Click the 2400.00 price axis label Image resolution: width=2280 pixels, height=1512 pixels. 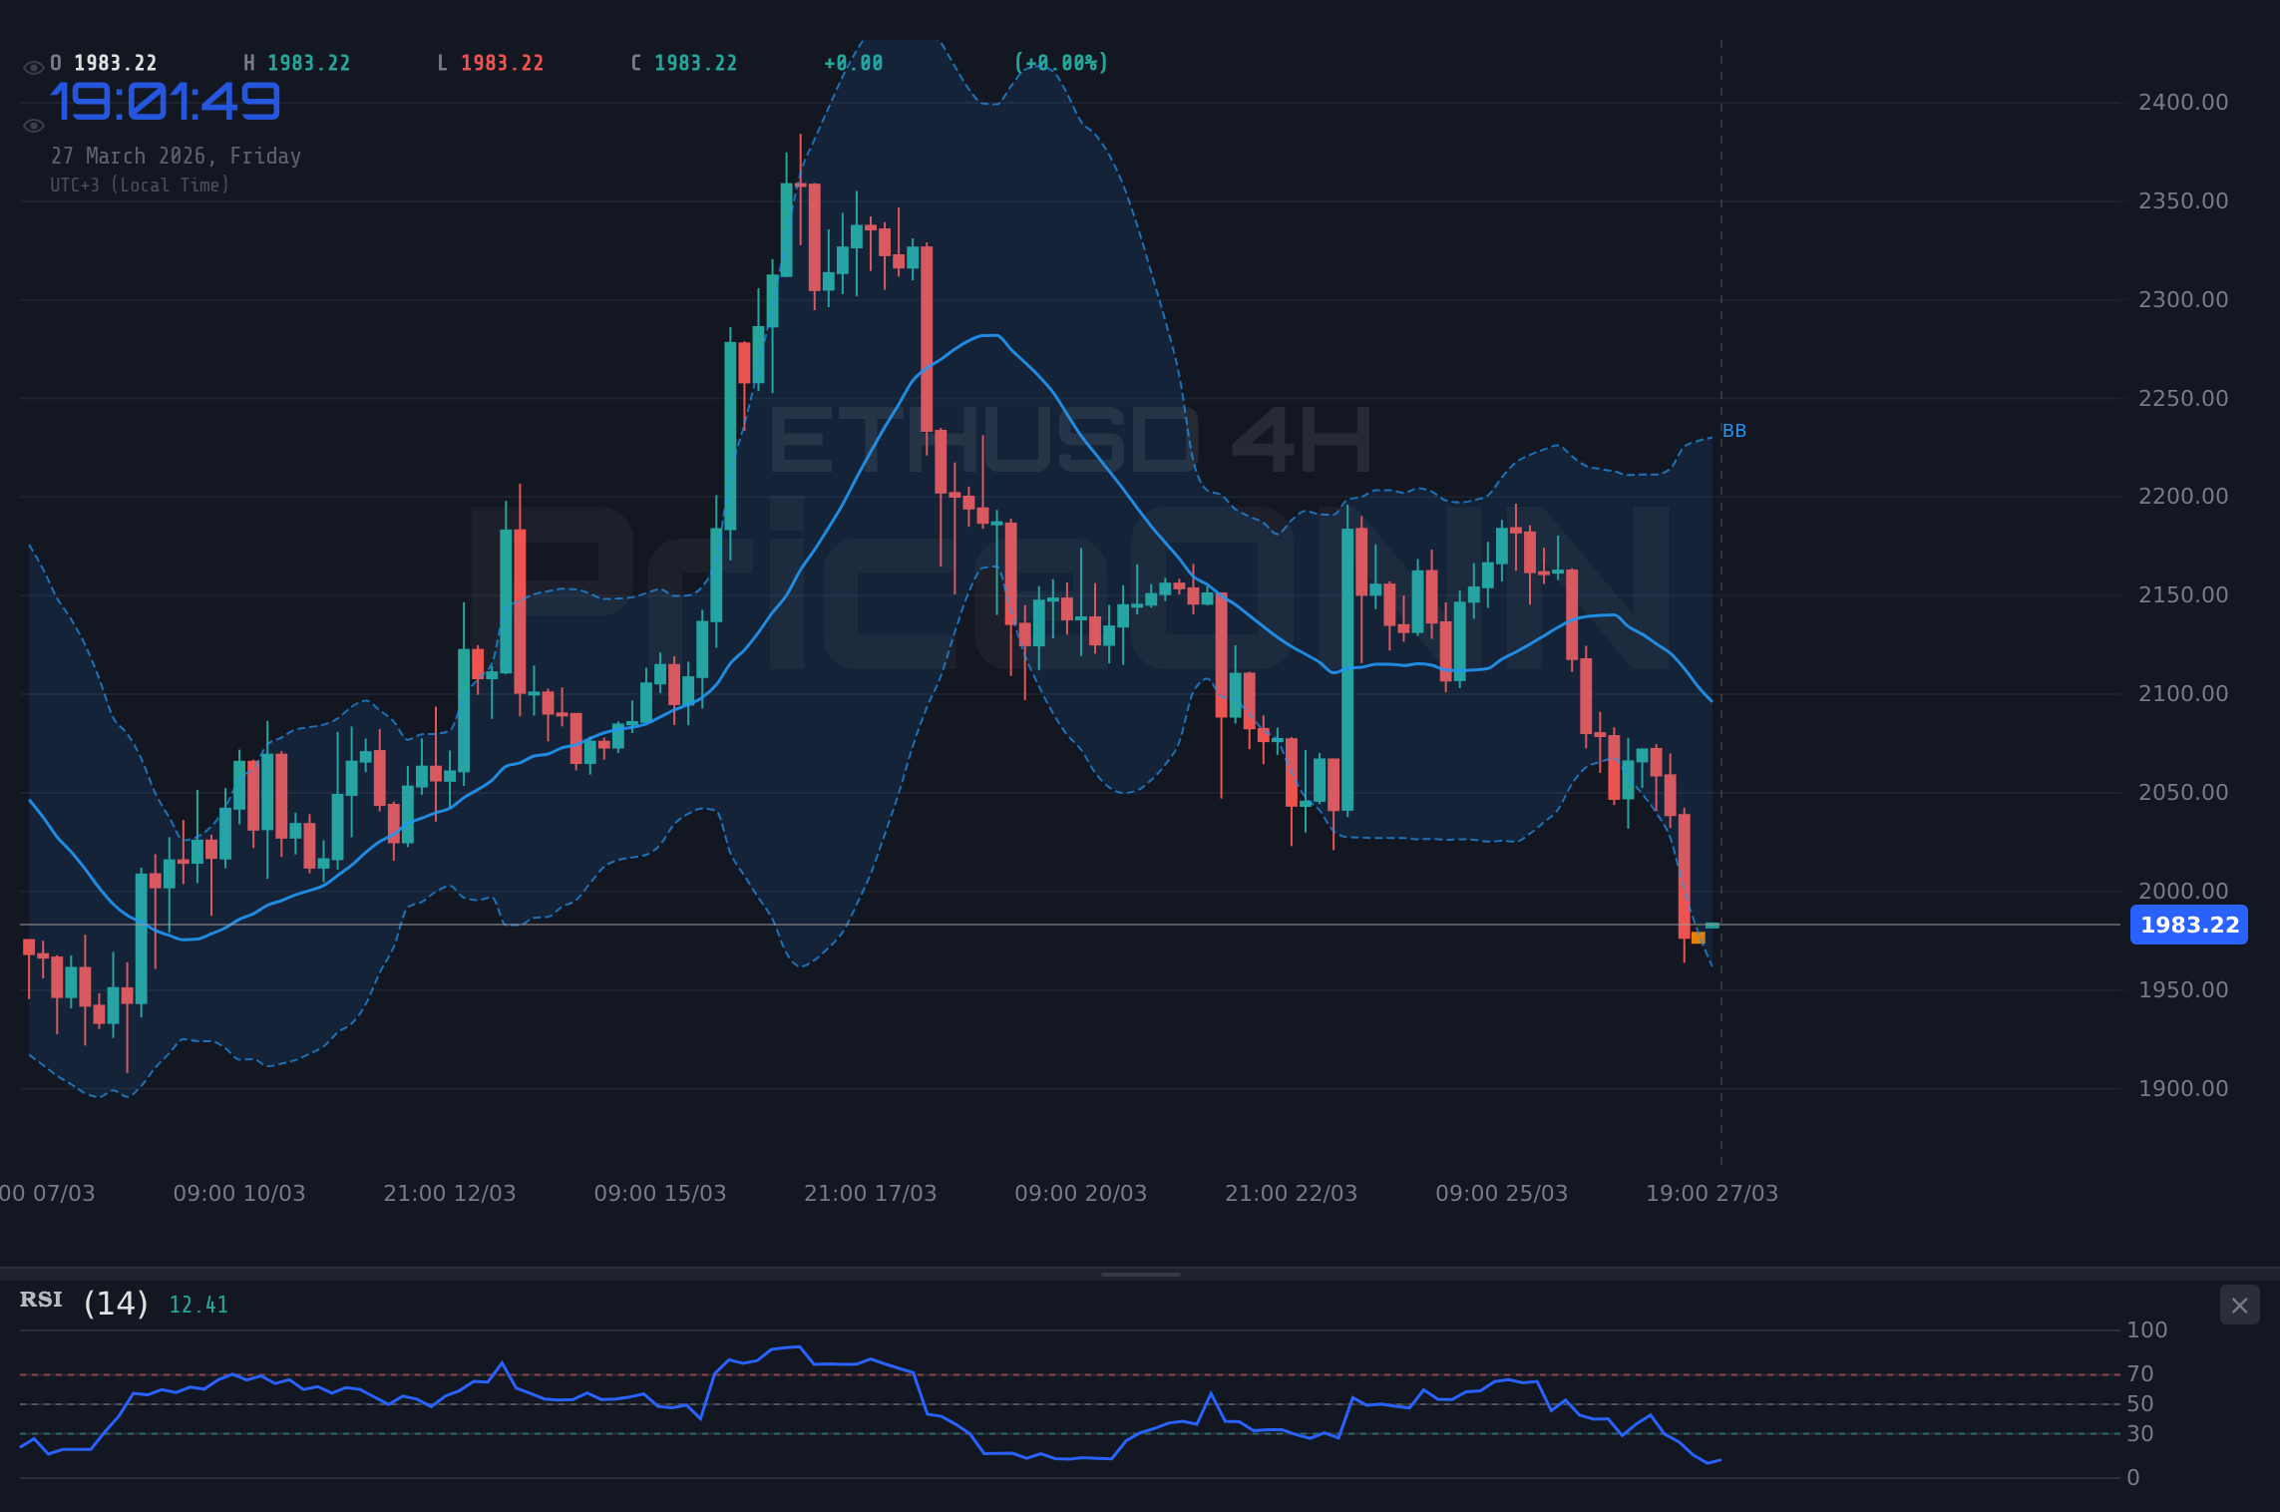[2183, 101]
